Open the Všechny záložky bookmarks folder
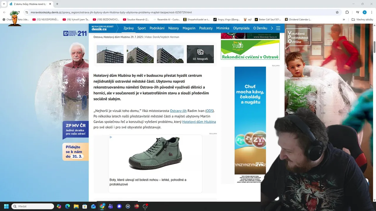The image size is (376, 211). click(x=362, y=20)
